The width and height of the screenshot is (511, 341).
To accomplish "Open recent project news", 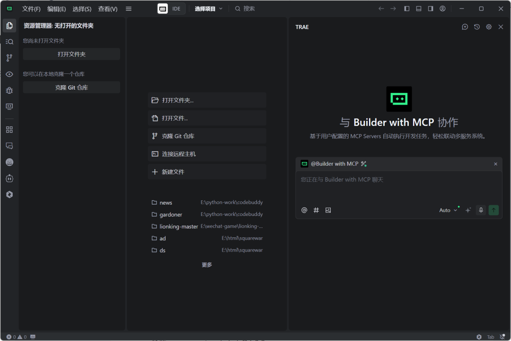I will pos(207,203).
